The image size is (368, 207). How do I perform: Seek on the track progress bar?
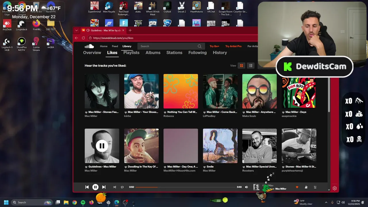[x=185, y=187]
